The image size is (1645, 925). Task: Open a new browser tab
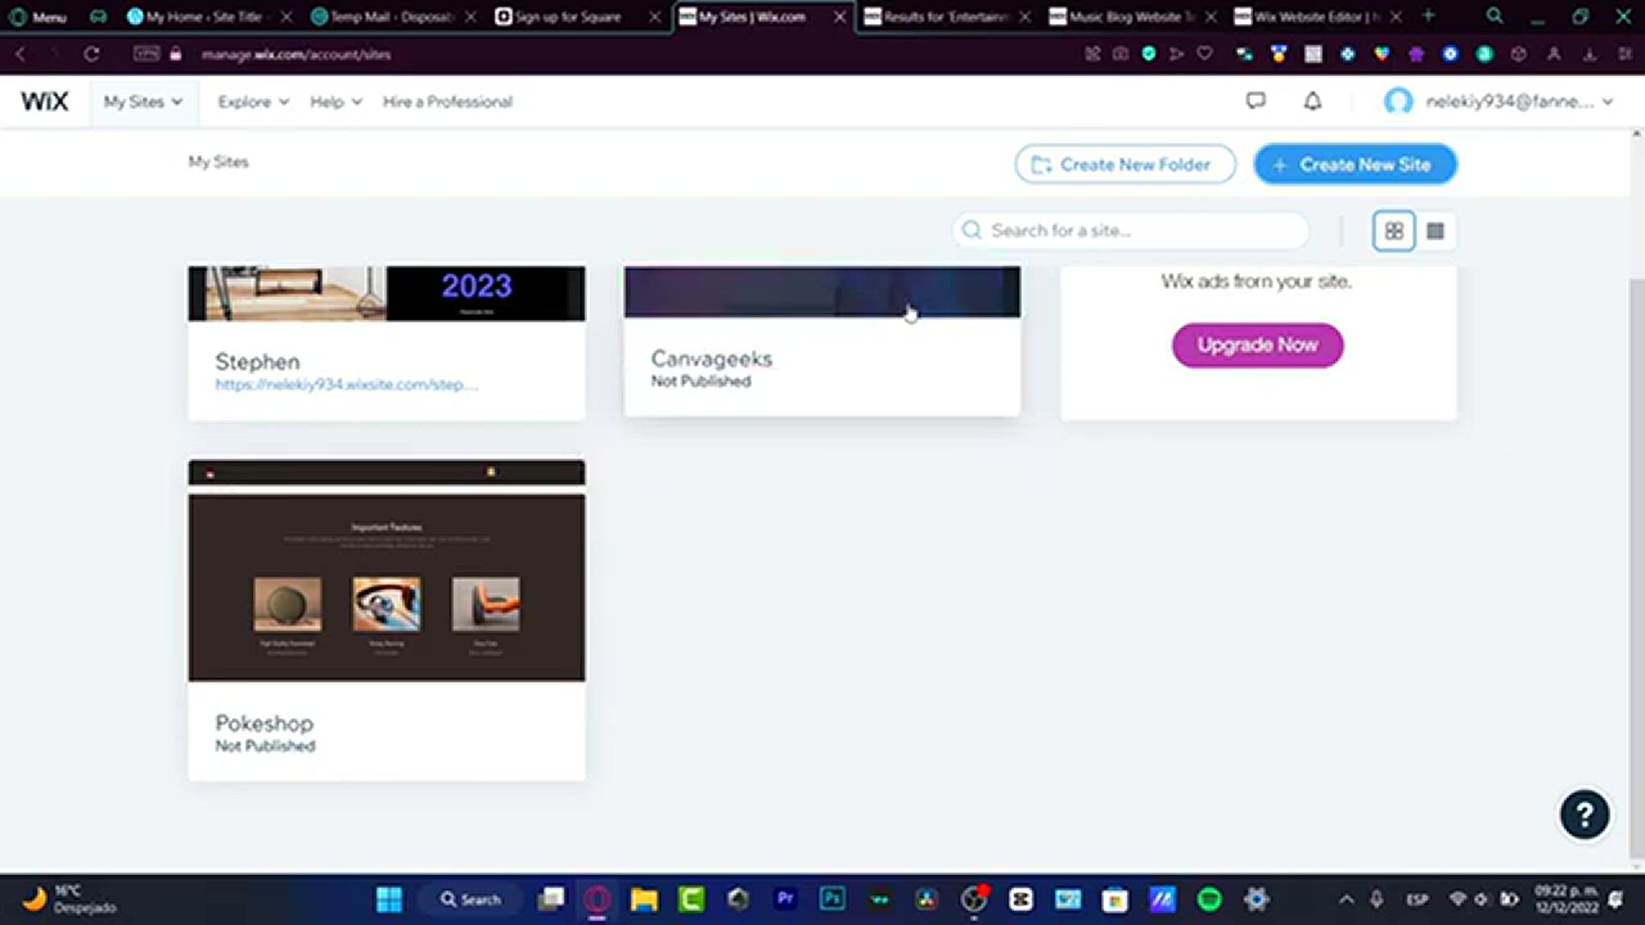click(x=1428, y=15)
